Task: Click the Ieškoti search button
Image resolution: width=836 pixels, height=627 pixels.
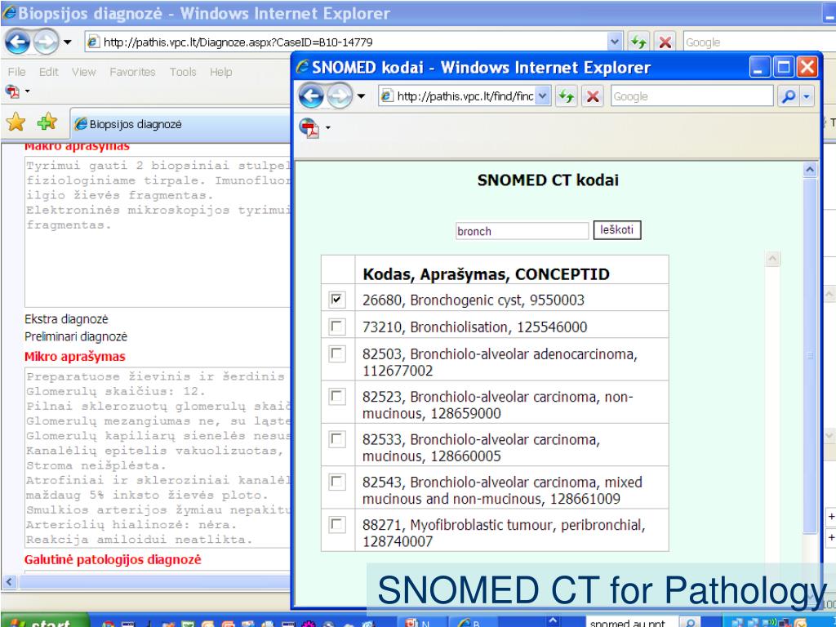Action: tap(617, 230)
